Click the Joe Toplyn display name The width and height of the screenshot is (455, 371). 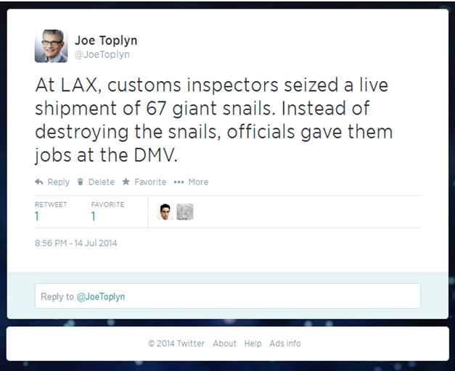point(106,41)
